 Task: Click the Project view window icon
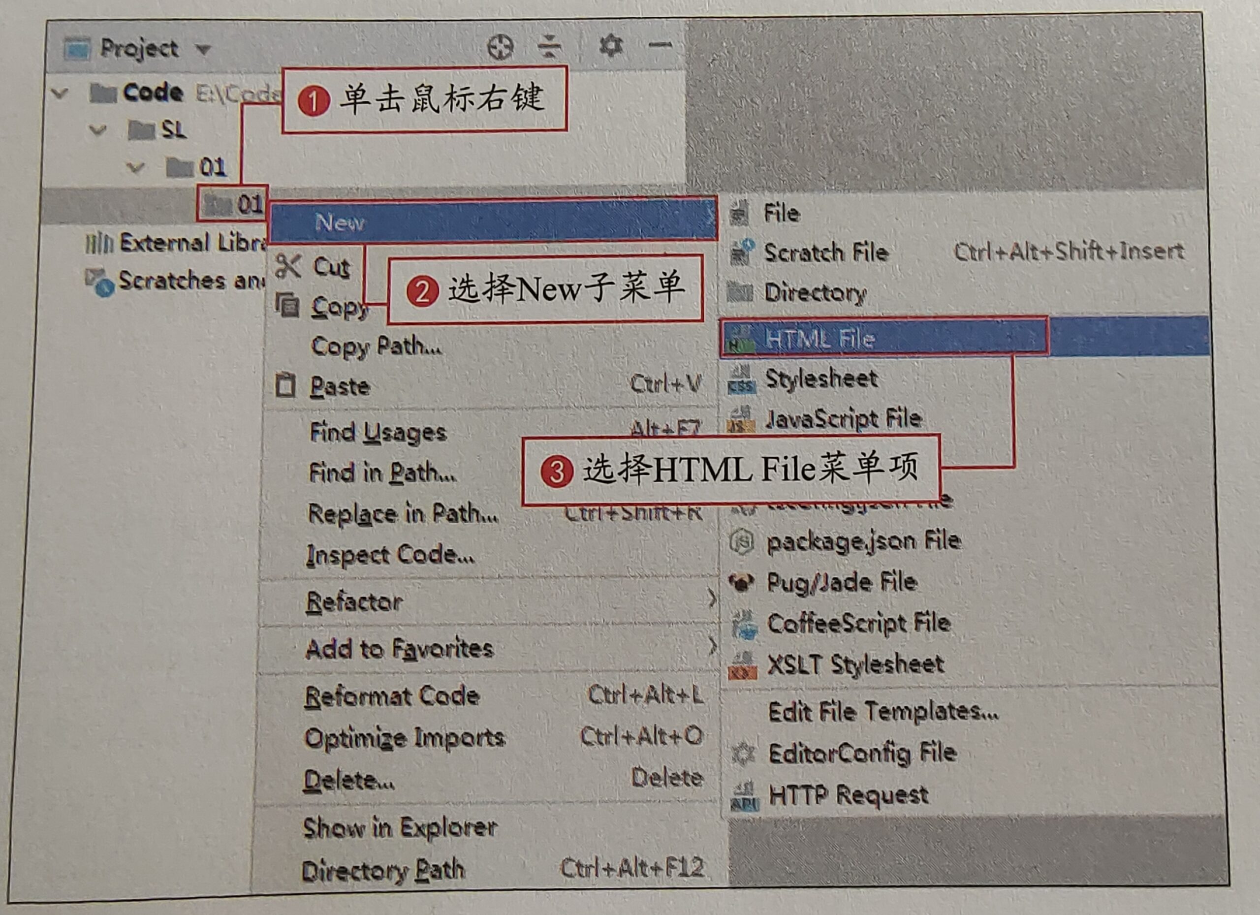click(x=77, y=49)
